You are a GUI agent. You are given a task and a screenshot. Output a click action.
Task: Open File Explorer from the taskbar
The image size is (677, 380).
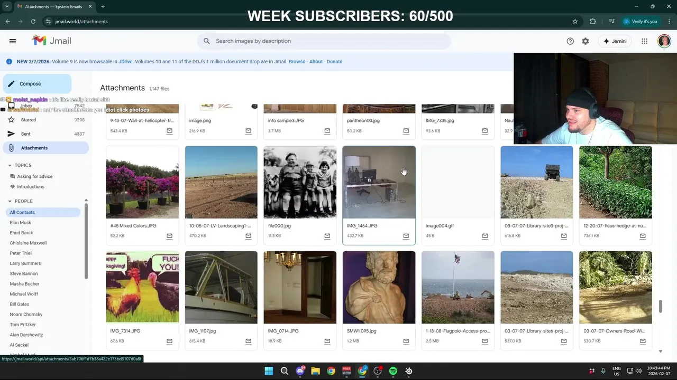[x=315, y=371]
